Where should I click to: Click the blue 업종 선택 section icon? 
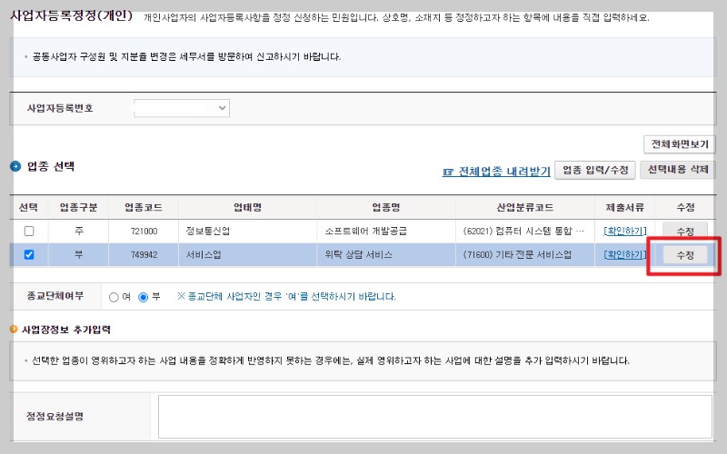[15, 166]
